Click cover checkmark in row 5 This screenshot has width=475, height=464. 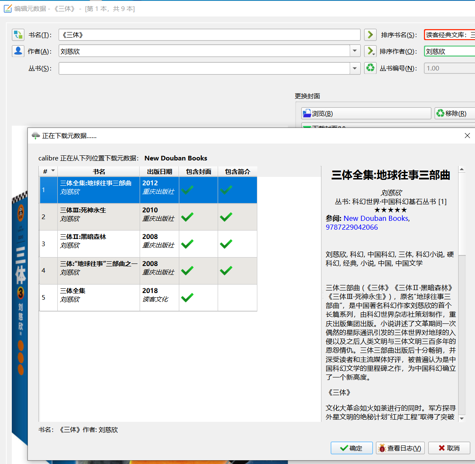[187, 297]
